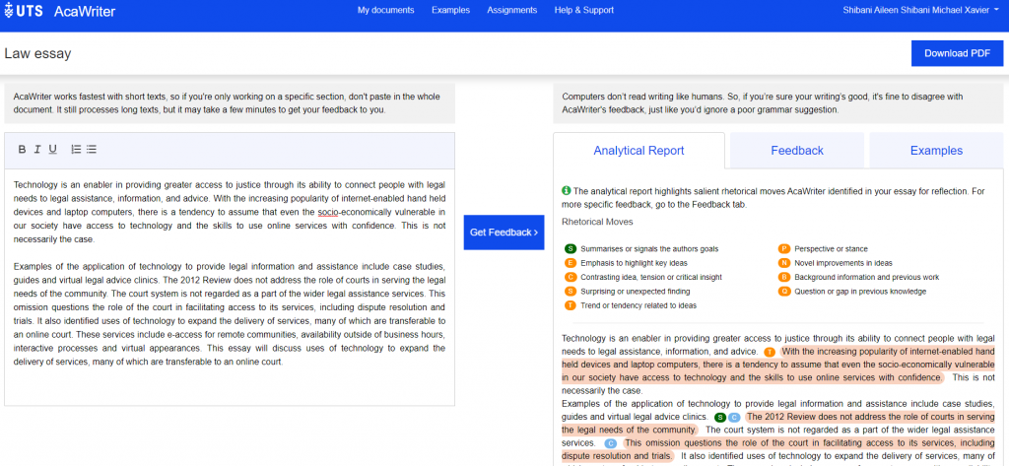This screenshot has width=1009, height=466.
Task: Click the 'Law essay' document title
Action: point(38,53)
